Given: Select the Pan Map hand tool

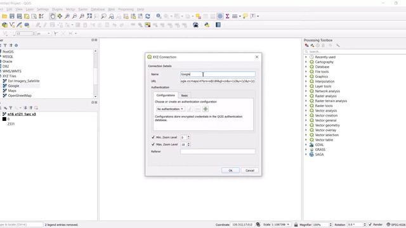Looking at the screenshot, I should pyautogui.click(x=52, y=16).
